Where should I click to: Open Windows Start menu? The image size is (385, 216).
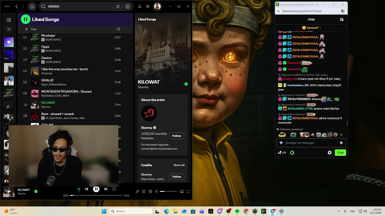(x=104, y=211)
